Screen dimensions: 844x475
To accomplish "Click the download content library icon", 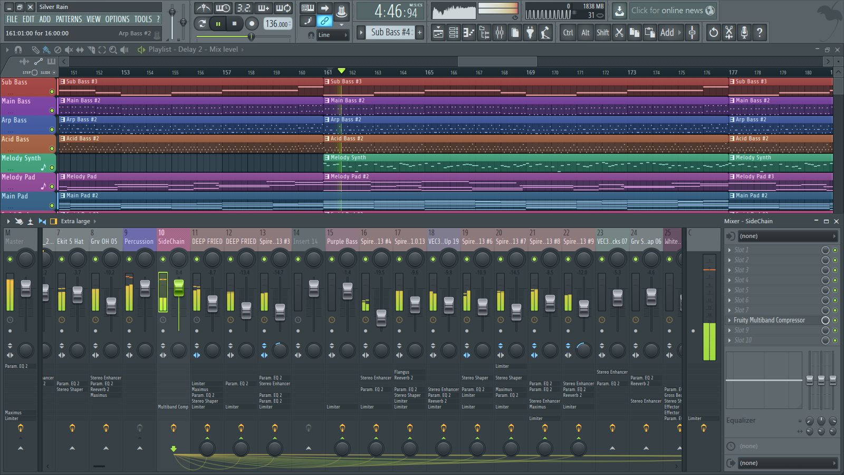I will click(619, 11).
